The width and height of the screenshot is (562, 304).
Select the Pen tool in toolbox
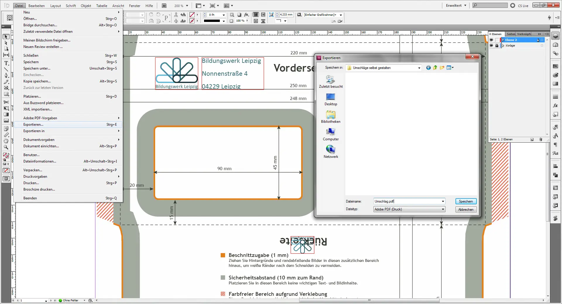[x=6, y=75]
